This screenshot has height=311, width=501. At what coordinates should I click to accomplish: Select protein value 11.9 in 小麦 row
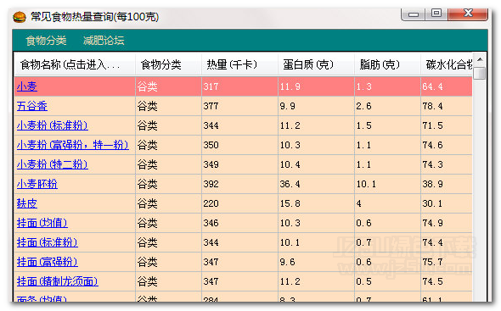click(290, 86)
